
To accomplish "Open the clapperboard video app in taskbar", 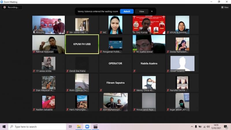I will 96,127.
